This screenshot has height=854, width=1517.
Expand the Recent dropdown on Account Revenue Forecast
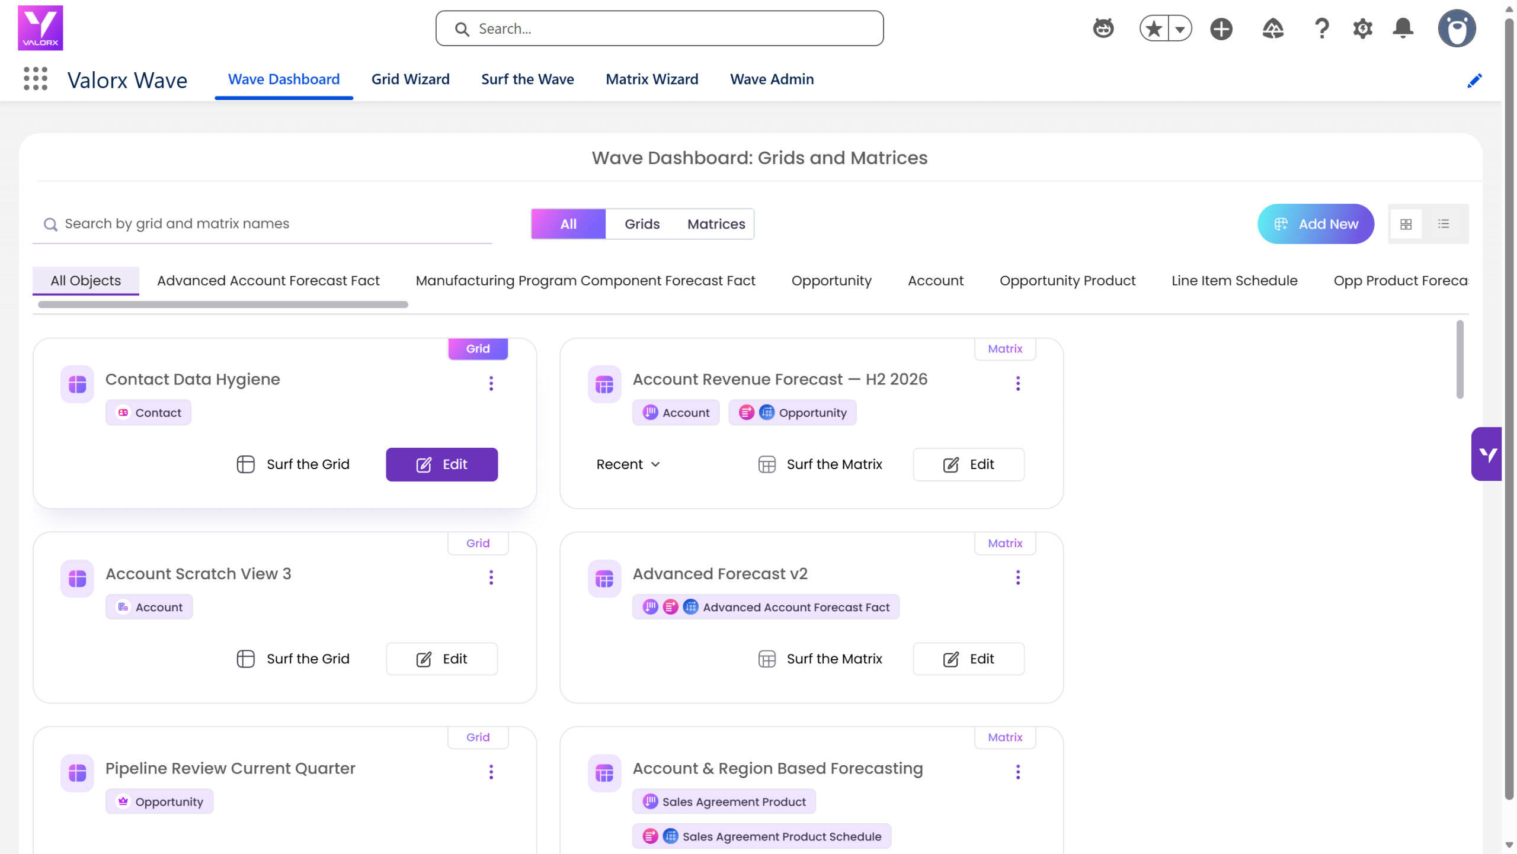(x=628, y=464)
